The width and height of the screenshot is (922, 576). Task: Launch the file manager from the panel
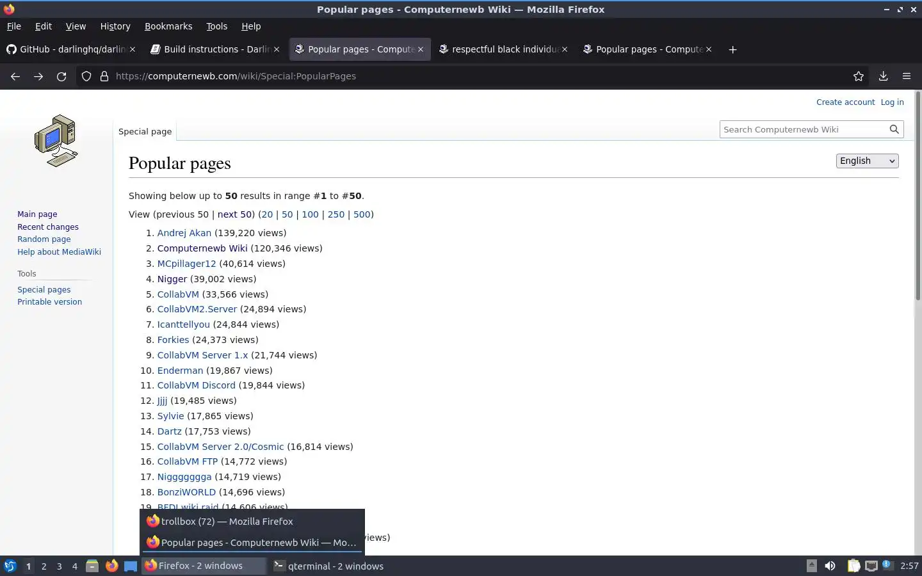pyautogui.click(x=92, y=566)
